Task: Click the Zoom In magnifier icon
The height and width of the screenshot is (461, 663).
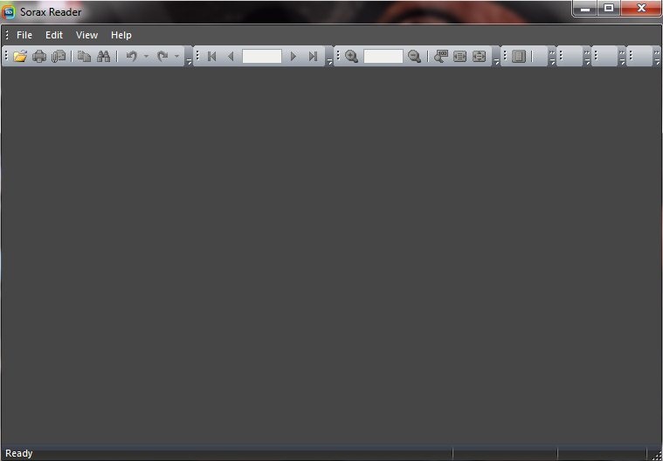Action: (x=351, y=56)
